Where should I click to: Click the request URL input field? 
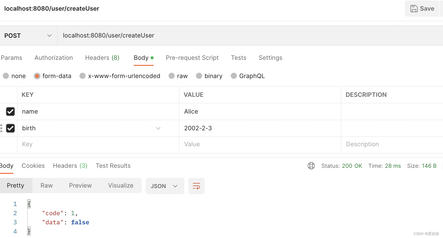tap(250, 35)
